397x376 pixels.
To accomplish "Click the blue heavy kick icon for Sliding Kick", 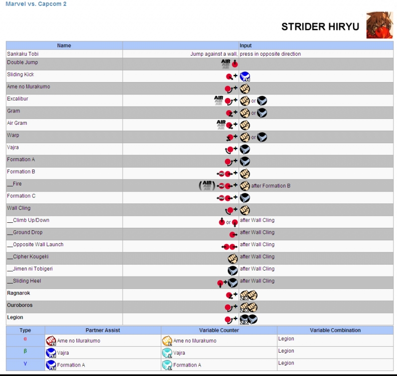I will pyautogui.click(x=245, y=77).
